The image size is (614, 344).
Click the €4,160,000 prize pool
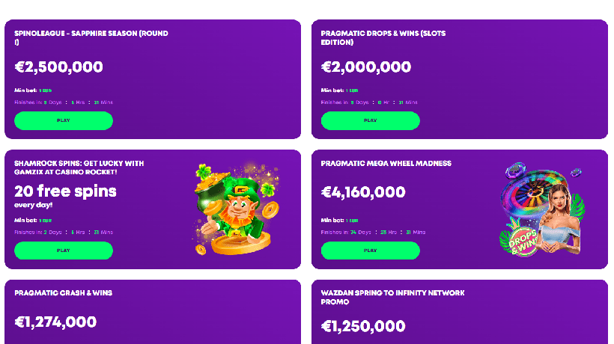[363, 192]
